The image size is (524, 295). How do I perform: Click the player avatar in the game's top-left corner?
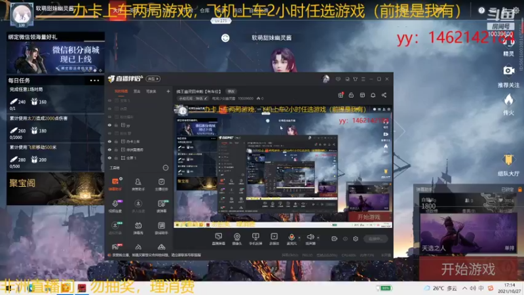click(x=22, y=14)
